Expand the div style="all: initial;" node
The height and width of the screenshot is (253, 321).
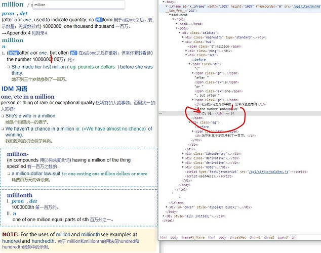coord(164,216)
